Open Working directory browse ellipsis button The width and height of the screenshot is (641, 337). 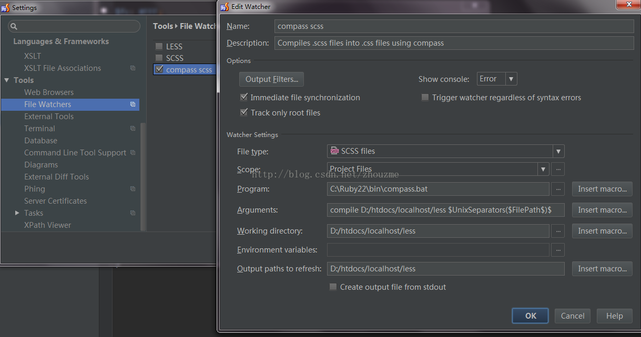pos(558,231)
